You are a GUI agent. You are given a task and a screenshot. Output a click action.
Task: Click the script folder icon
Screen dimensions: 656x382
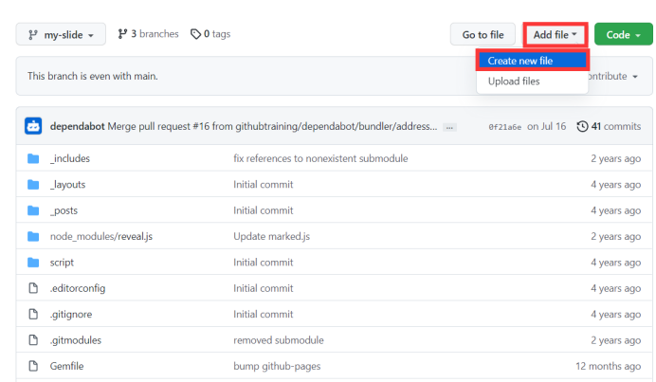33,263
